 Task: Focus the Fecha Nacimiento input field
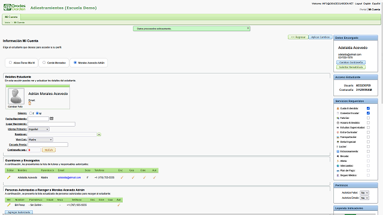coord(38,119)
